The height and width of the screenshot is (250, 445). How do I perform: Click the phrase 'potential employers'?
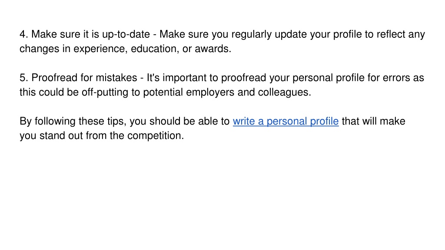click(x=189, y=92)
